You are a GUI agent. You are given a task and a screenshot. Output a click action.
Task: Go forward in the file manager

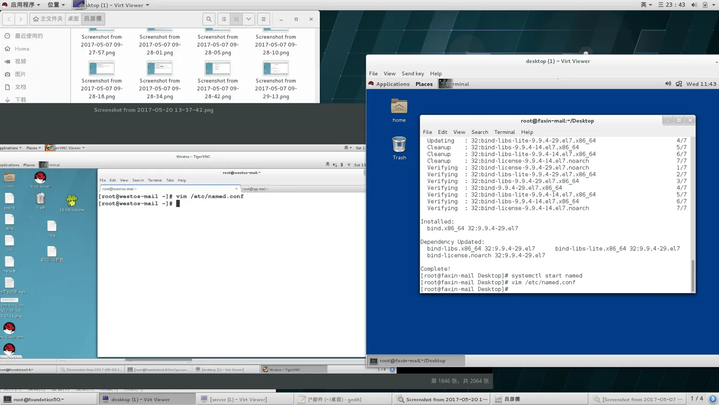21,19
